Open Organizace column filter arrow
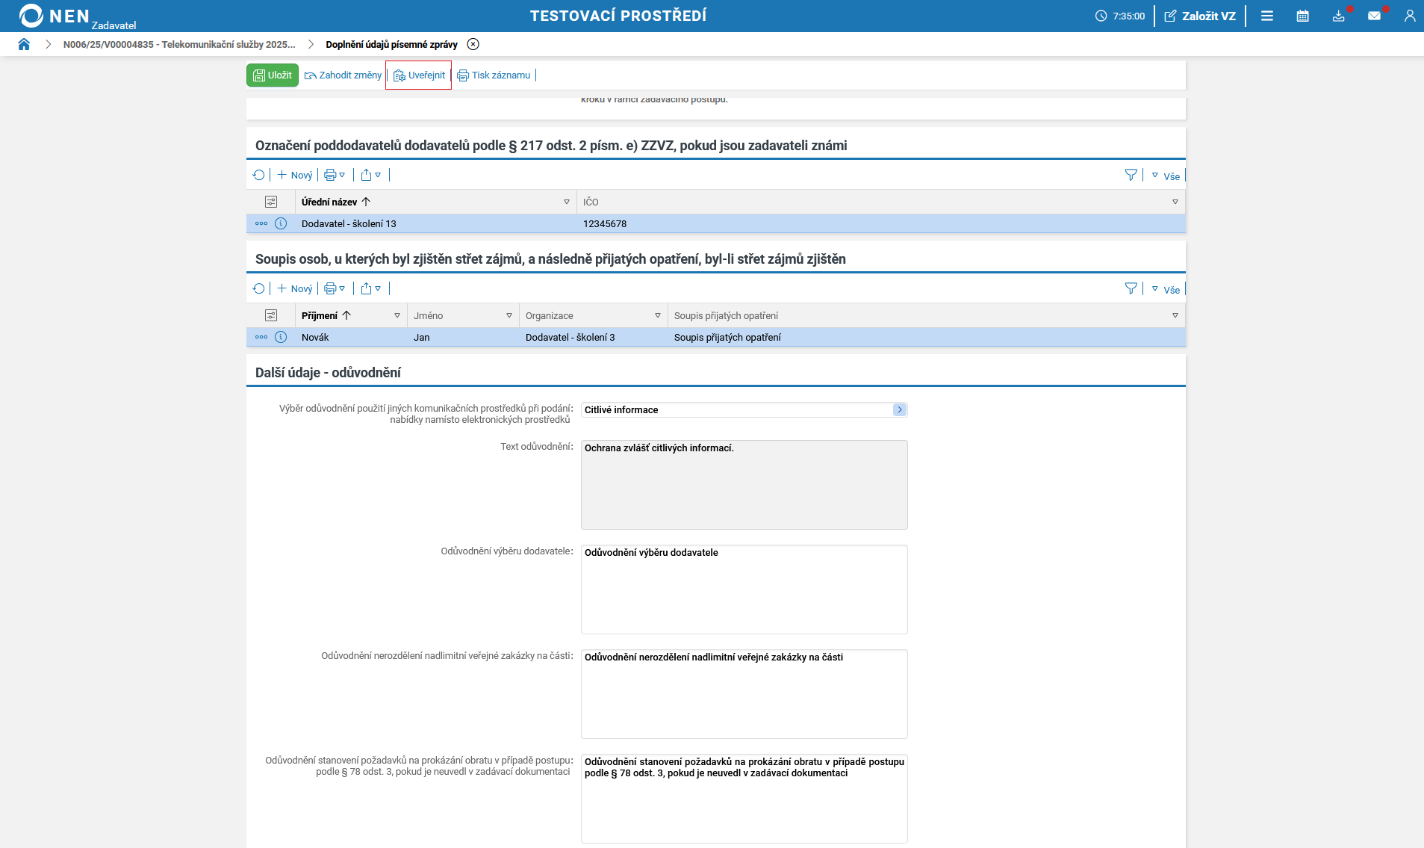This screenshot has height=848, width=1424. 658,315
